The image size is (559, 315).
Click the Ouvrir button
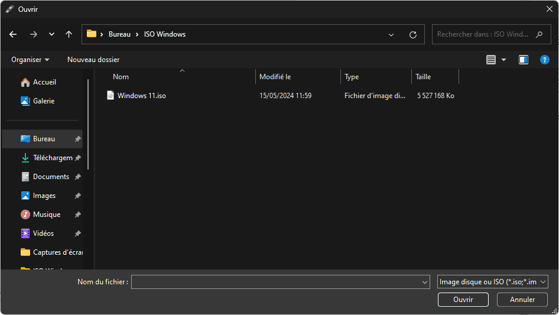(x=463, y=300)
